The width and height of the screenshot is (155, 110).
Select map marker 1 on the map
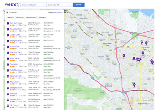pyautogui.click(x=134, y=59)
